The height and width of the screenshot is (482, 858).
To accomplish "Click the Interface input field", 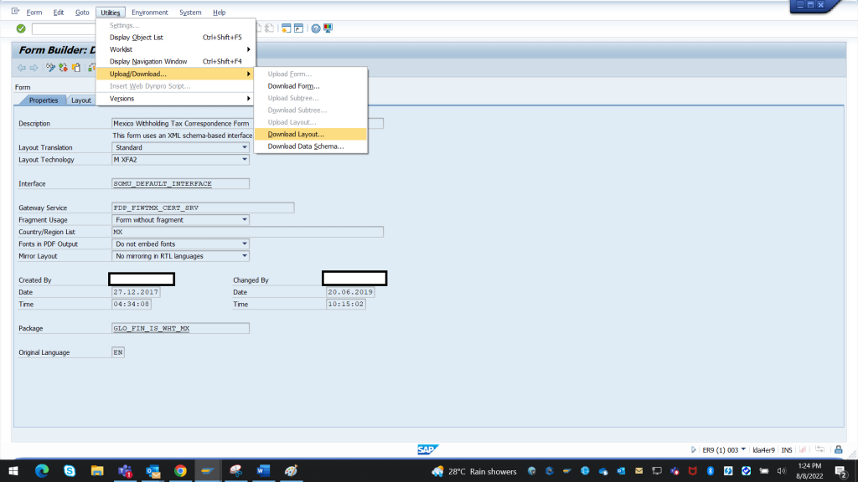I will click(180, 183).
